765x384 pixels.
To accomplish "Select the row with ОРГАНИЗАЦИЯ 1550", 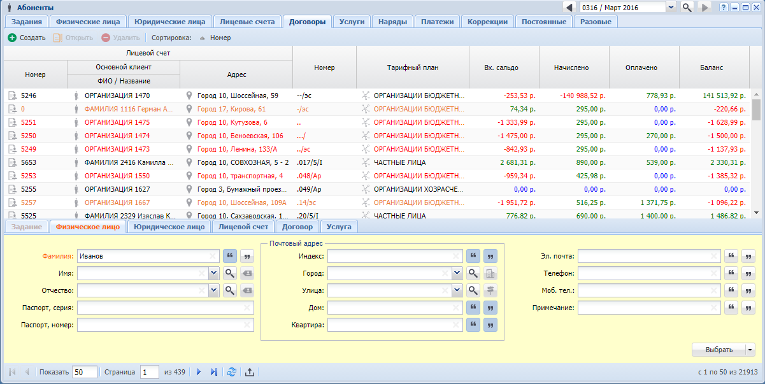I will (x=377, y=176).
